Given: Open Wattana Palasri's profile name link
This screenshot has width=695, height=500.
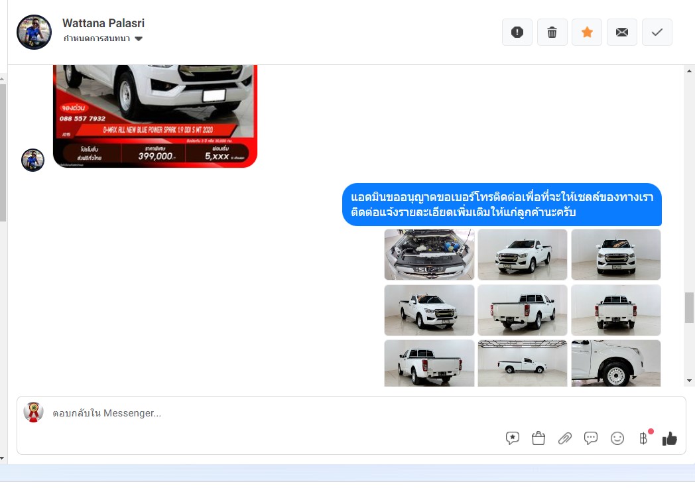Looking at the screenshot, I should (103, 23).
